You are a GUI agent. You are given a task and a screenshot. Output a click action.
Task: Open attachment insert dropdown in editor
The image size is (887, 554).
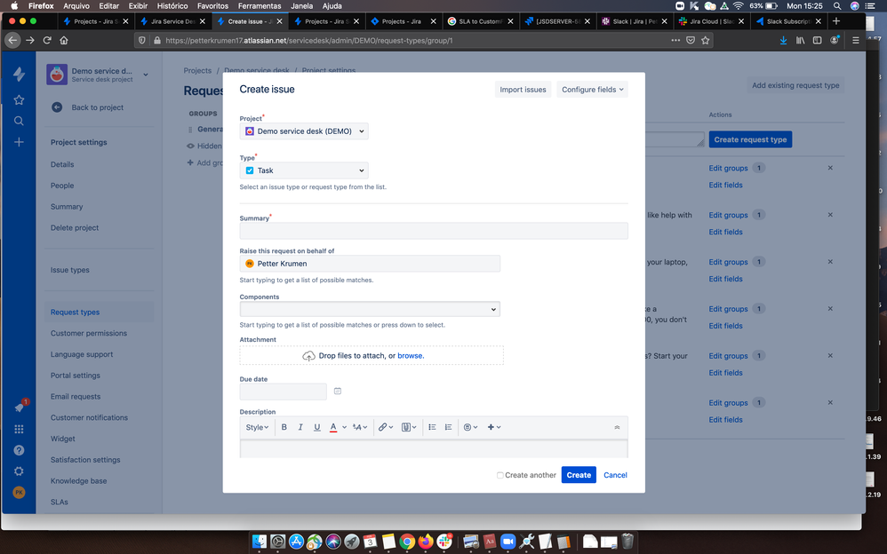[409, 427]
